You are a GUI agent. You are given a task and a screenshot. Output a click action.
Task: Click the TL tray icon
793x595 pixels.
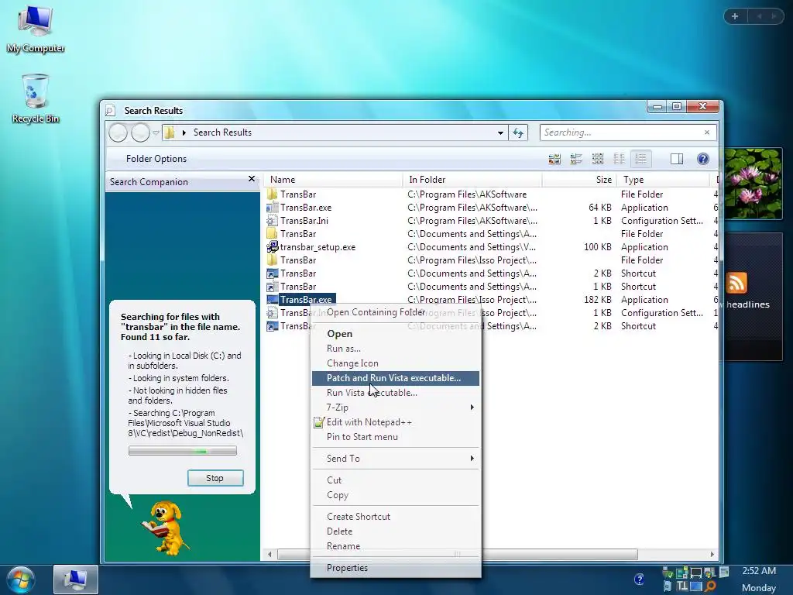point(682,586)
